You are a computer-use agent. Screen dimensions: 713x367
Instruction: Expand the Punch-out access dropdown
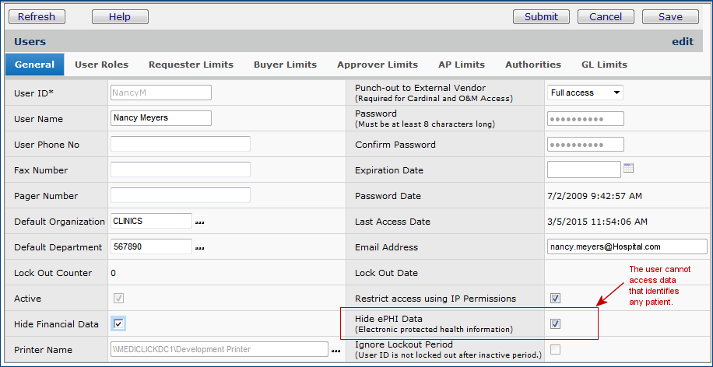[585, 93]
